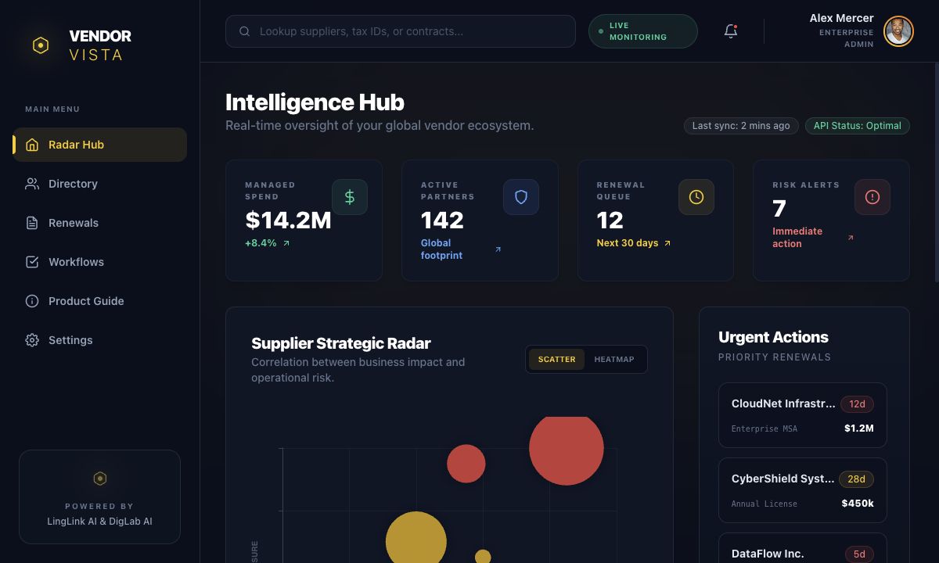Open CloudNet Infrastructure renewal card
939x563 pixels.
pyautogui.click(x=803, y=415)
